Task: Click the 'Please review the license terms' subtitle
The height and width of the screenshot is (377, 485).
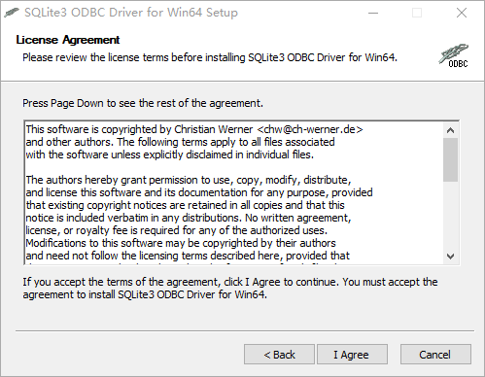Action: click(210, 57)
